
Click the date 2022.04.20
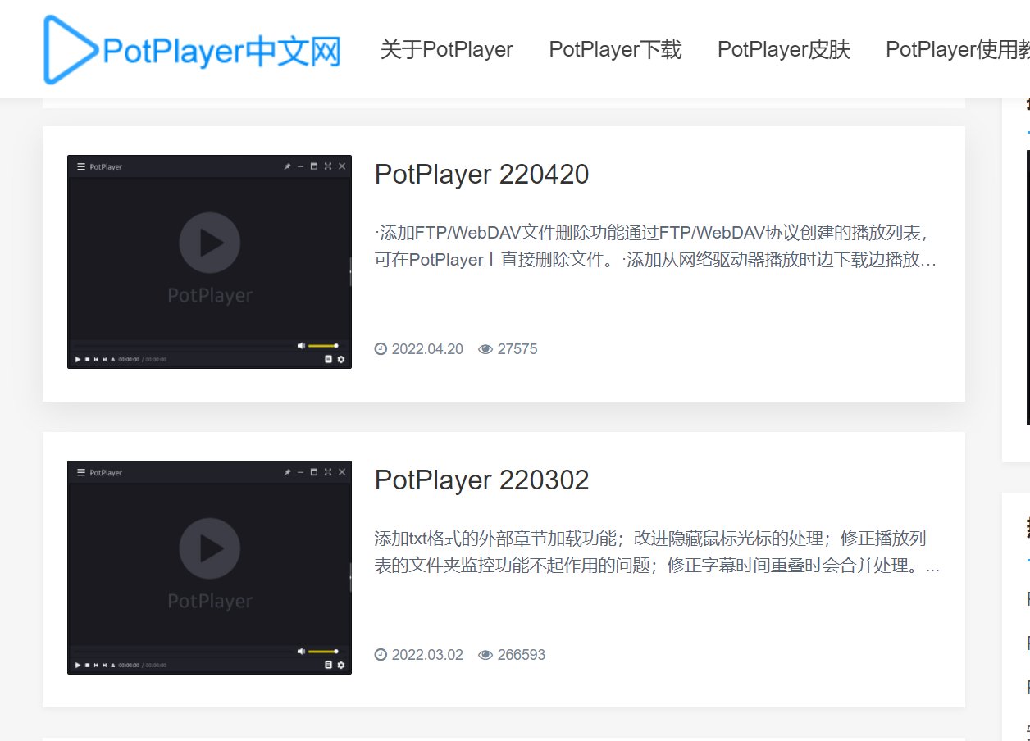point(427,349)
